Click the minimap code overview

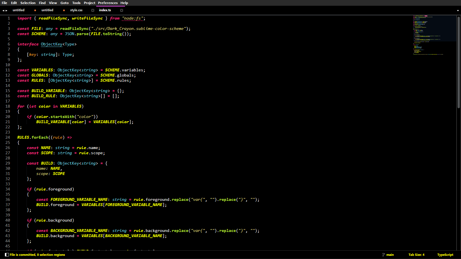point(434,35)
